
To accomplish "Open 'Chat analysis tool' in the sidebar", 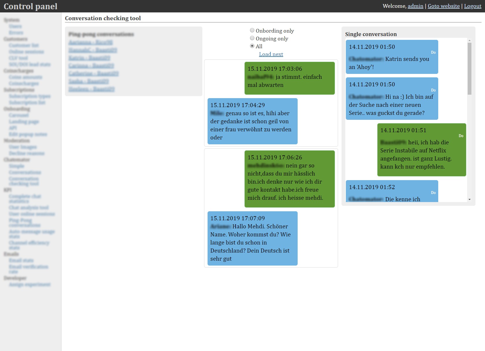I will [x=29, y=208].
